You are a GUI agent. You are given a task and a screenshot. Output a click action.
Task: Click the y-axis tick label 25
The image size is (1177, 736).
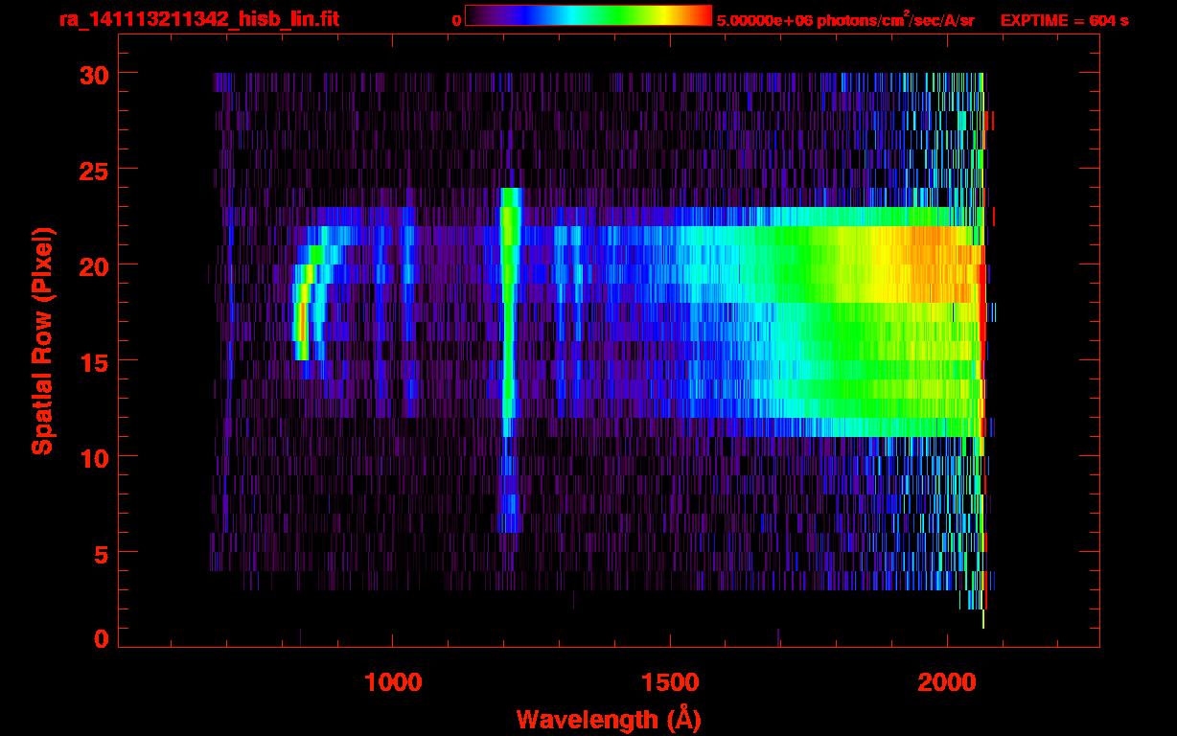[95, 170]
